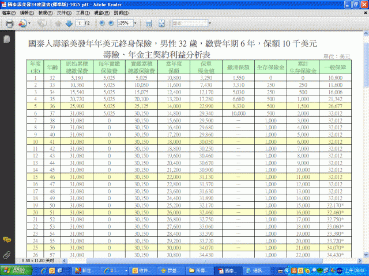Click the zoom in plus icon
Screen dimensions: 369x276
[x=111, y=23]
